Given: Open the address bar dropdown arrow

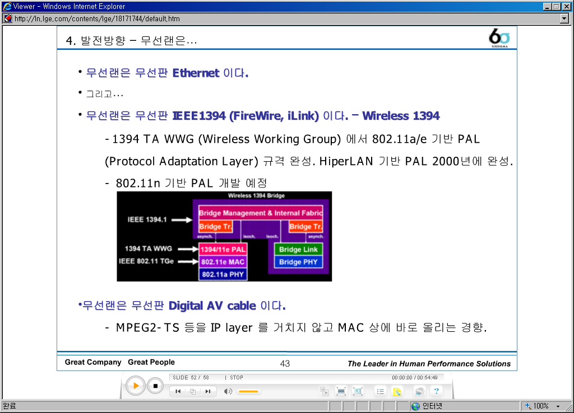Looking at the screenshot, I should [x=564, y=18].
